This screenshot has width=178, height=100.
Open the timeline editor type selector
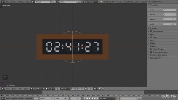pos(3,99)
